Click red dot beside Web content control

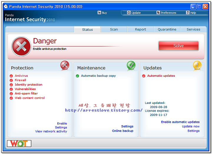pyautogui.click(x=11, y=98)
